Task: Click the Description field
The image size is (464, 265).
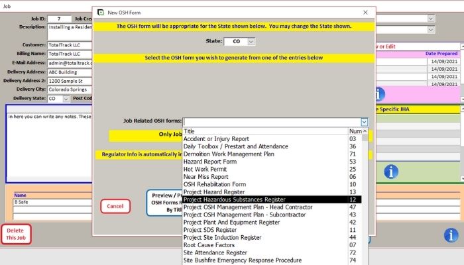Action: (70, 32)
